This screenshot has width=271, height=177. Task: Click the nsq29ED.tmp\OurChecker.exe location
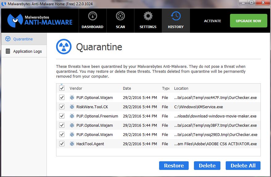point(216,134)
